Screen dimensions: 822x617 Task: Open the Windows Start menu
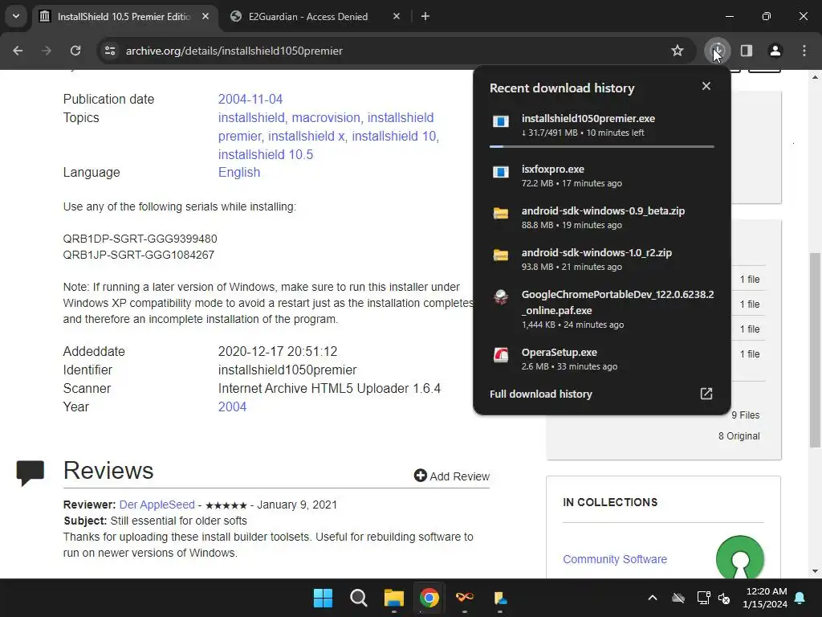pos(323,598)
